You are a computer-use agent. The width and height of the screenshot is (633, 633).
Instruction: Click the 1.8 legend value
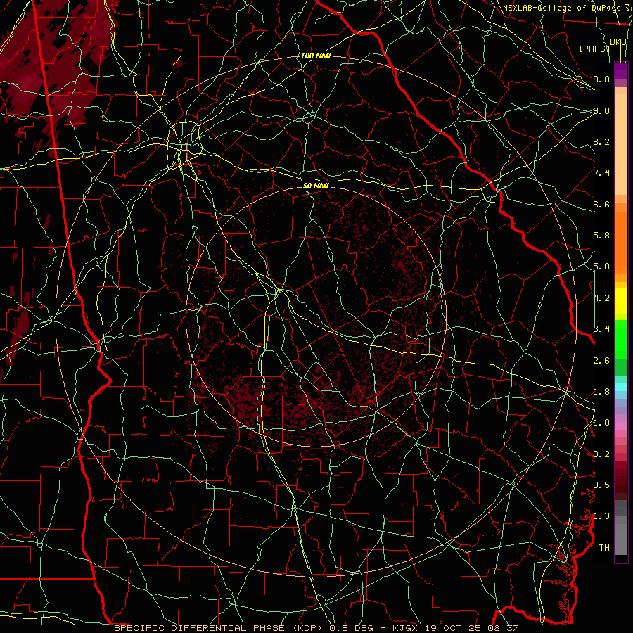[x=601, y=392]
